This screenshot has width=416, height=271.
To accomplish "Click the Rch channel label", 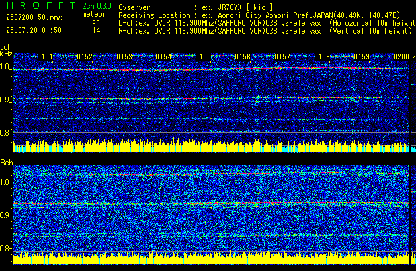I will pos(7,163).
